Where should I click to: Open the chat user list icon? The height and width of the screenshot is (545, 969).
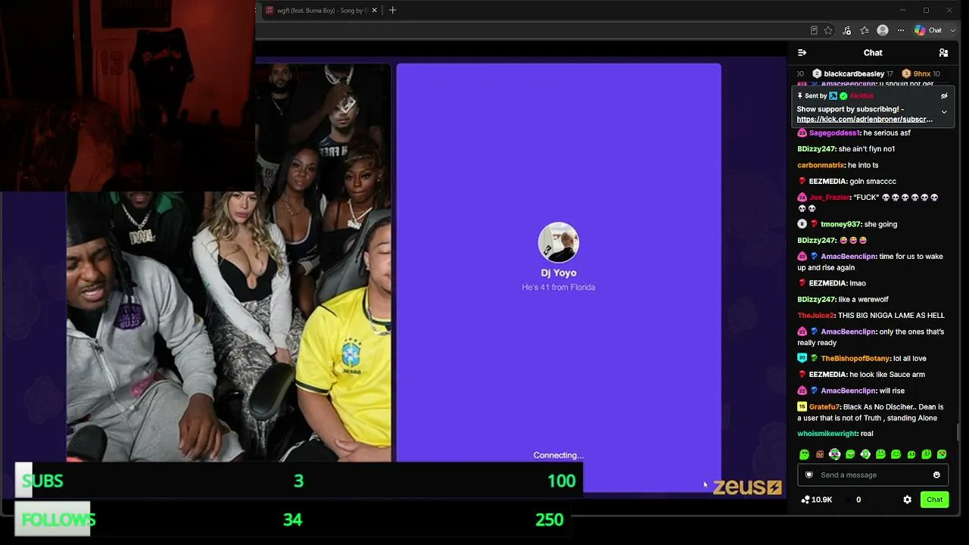(943, 52)
